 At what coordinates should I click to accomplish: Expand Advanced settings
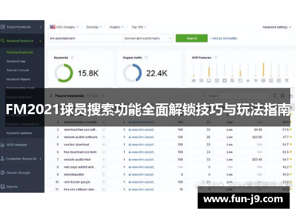click(x=277, y=27)
